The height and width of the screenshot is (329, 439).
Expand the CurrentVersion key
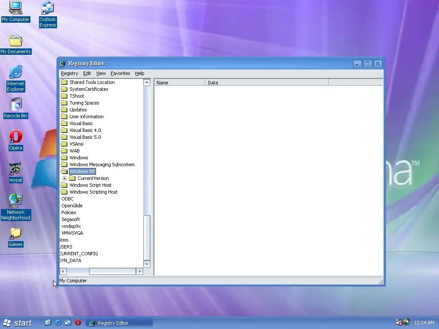coord(64,178)
